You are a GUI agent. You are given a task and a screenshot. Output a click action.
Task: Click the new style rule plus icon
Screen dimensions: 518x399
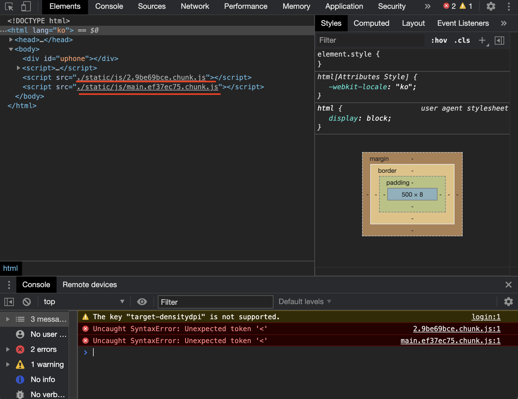(482, 40)
